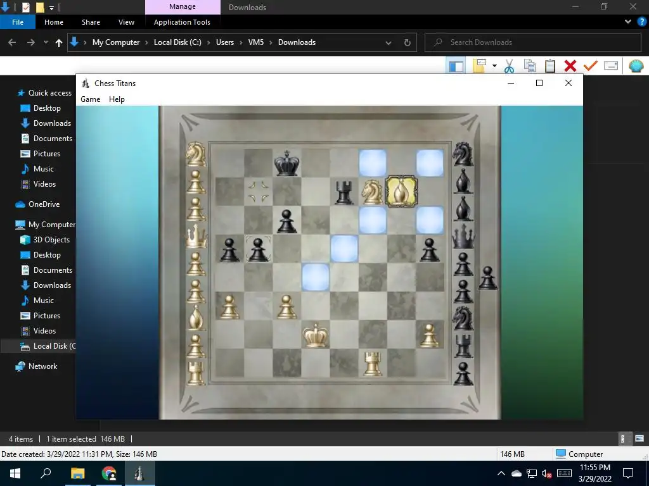Expand the chevron after VM5 in breadcrumb
Image resolution: width=649 pixels, height=486 pixels.
point(271,42)
